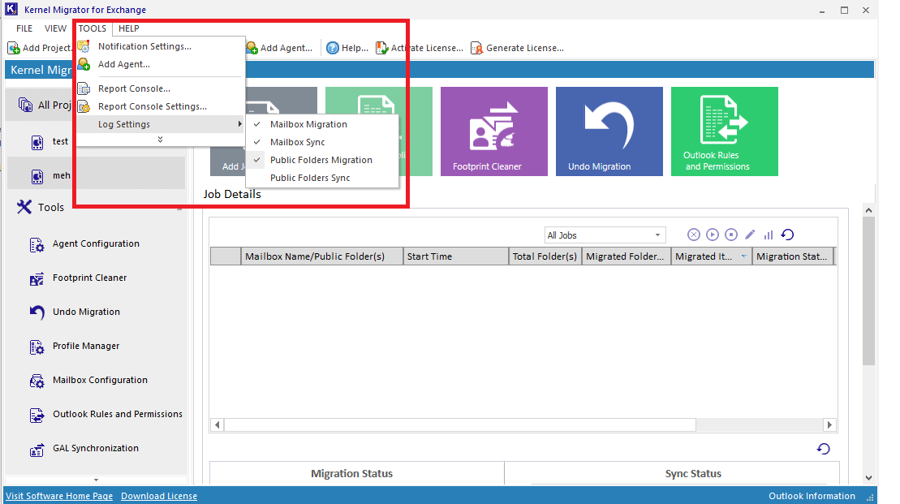Click the main vertical scrollbar thumb

click(868, 291)
